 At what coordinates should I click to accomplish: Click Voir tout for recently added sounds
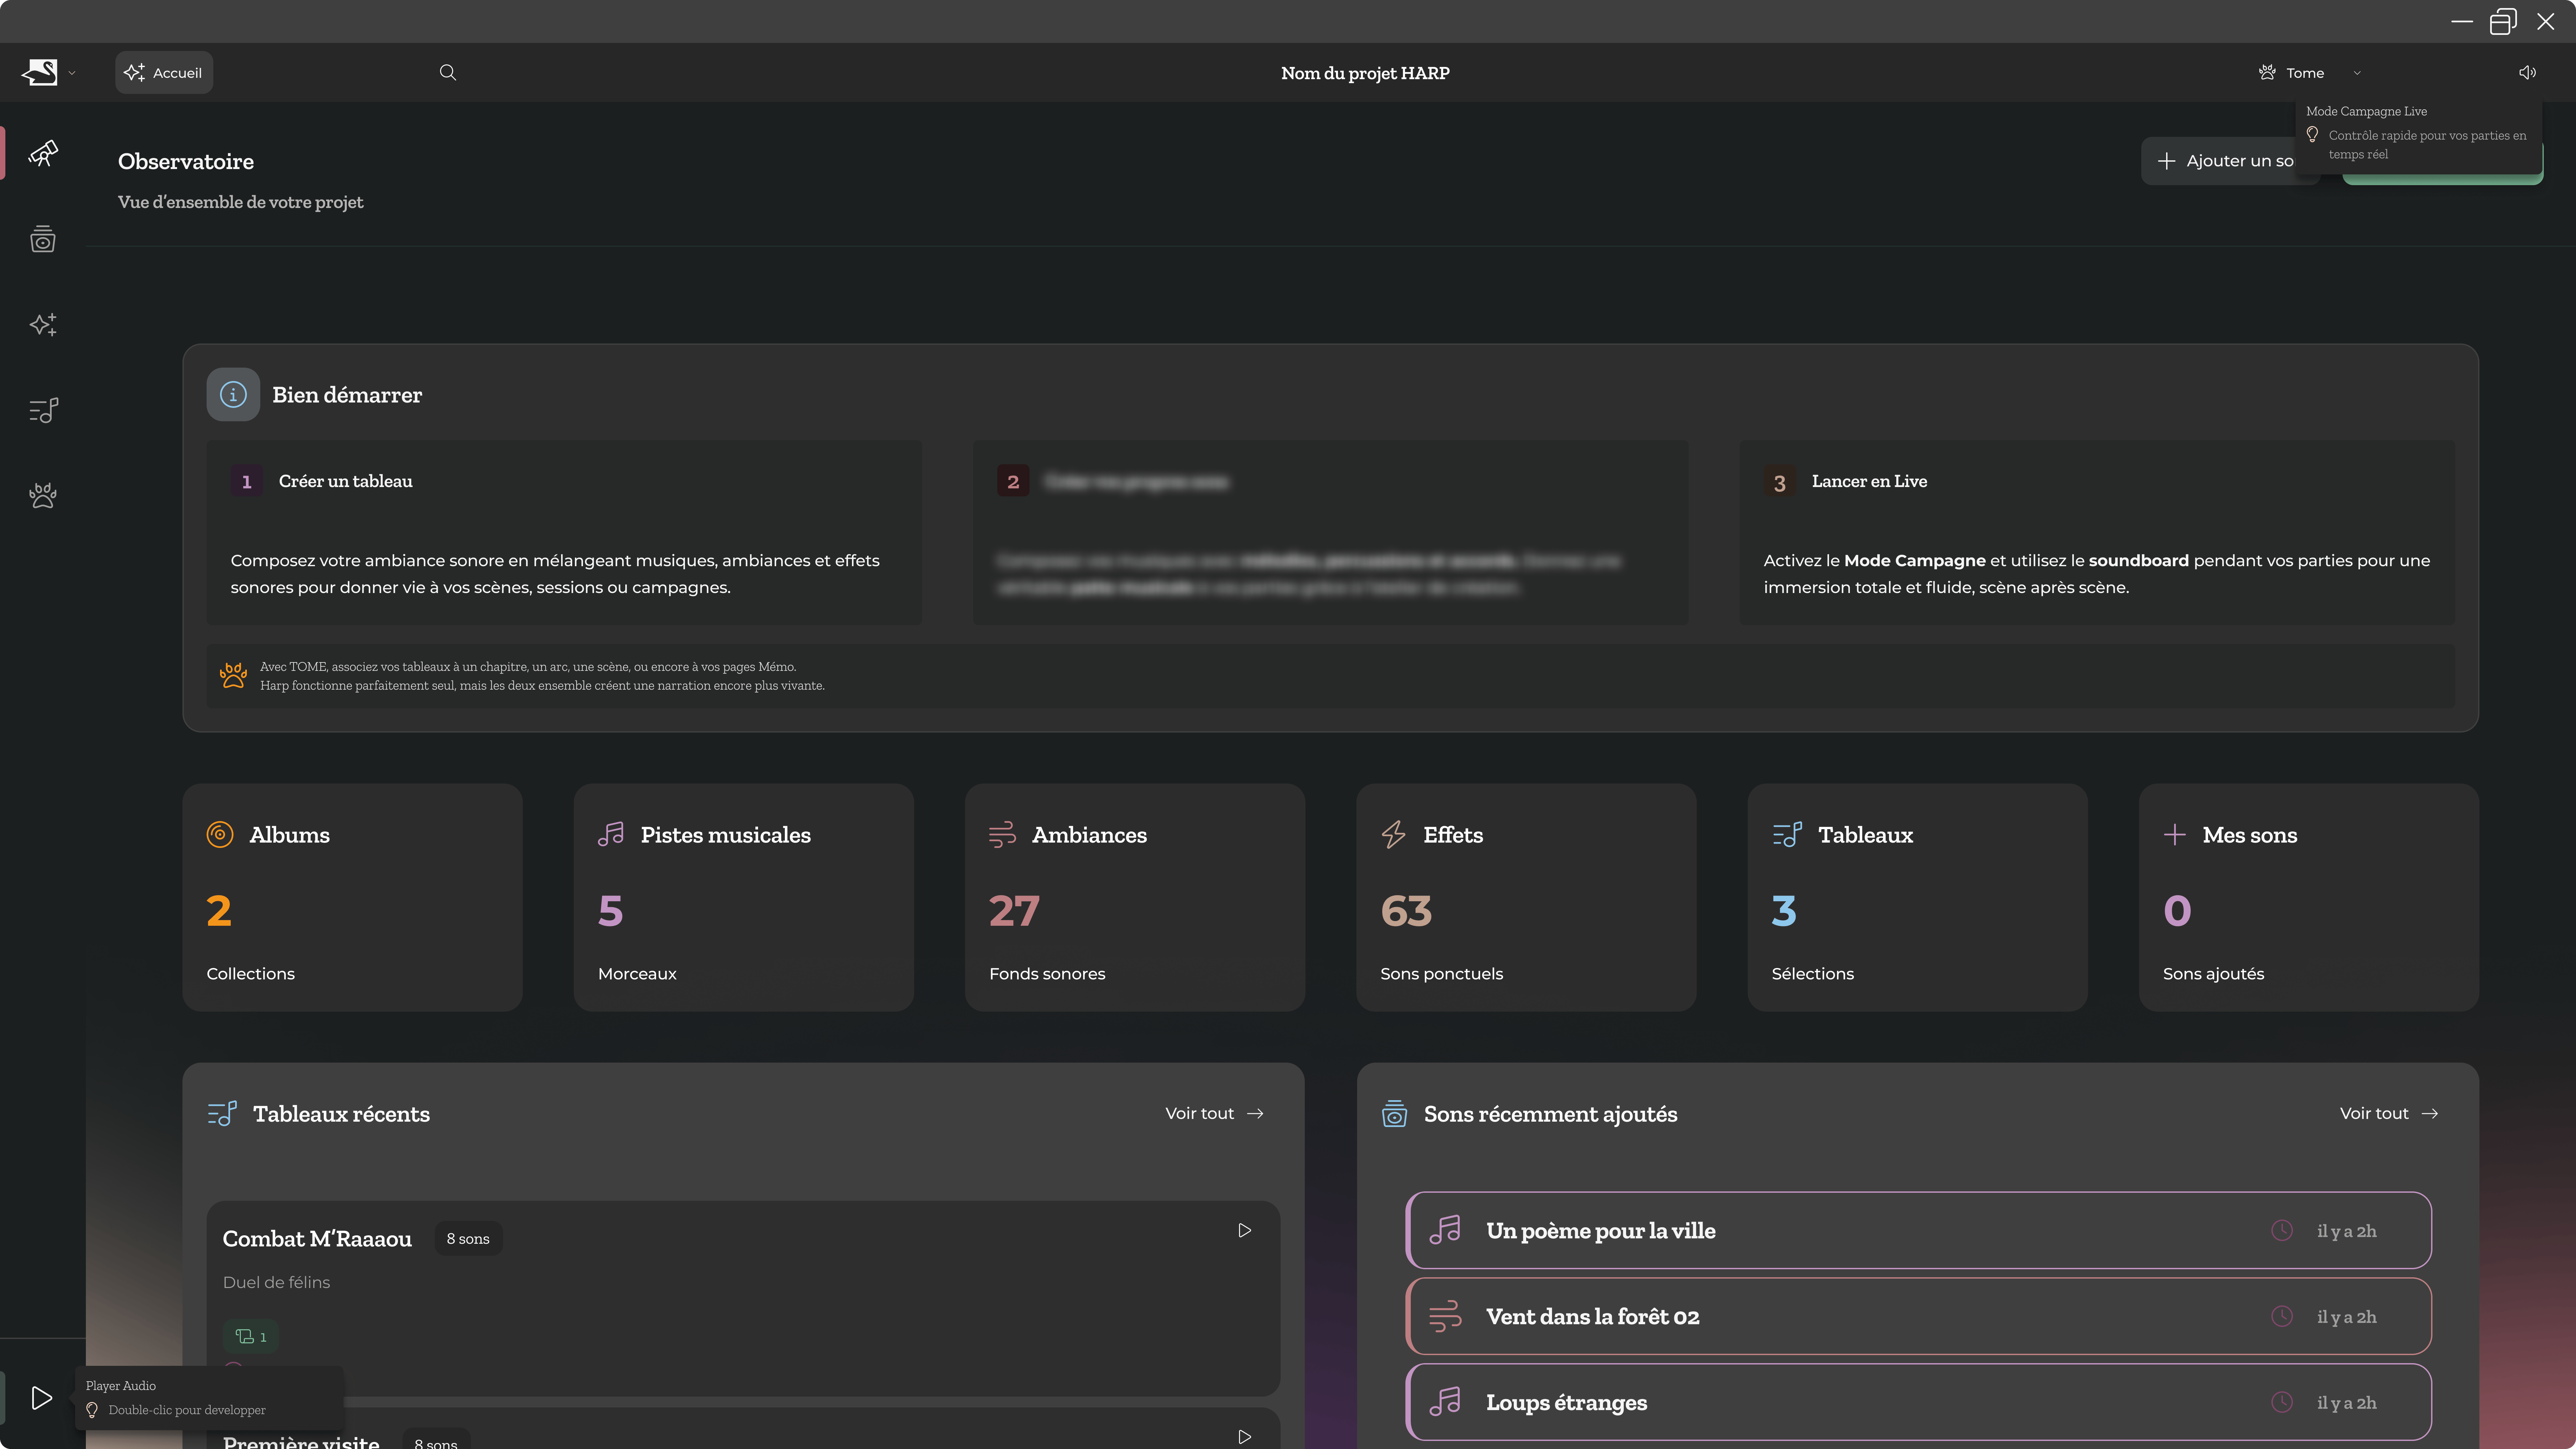pos(2388,1113)
